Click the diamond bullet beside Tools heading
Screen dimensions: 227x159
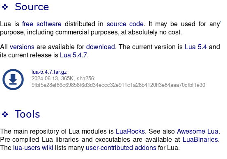click(5, 114)
